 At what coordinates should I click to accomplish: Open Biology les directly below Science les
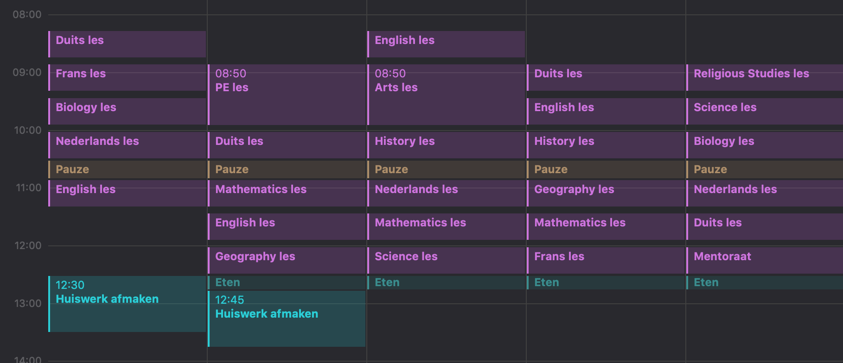[764, 145]
